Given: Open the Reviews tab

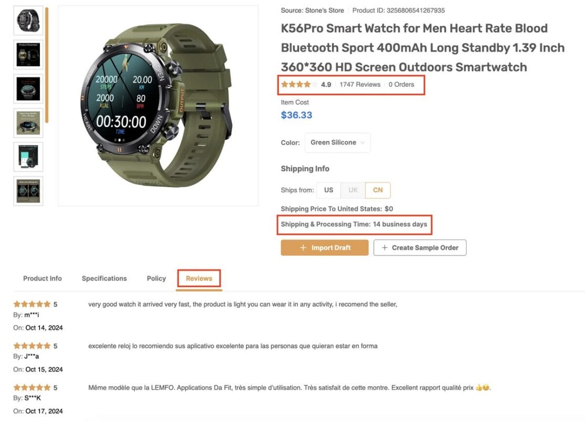Looking at the screenshot, I should pyautogui.click(x=199, y=278).
